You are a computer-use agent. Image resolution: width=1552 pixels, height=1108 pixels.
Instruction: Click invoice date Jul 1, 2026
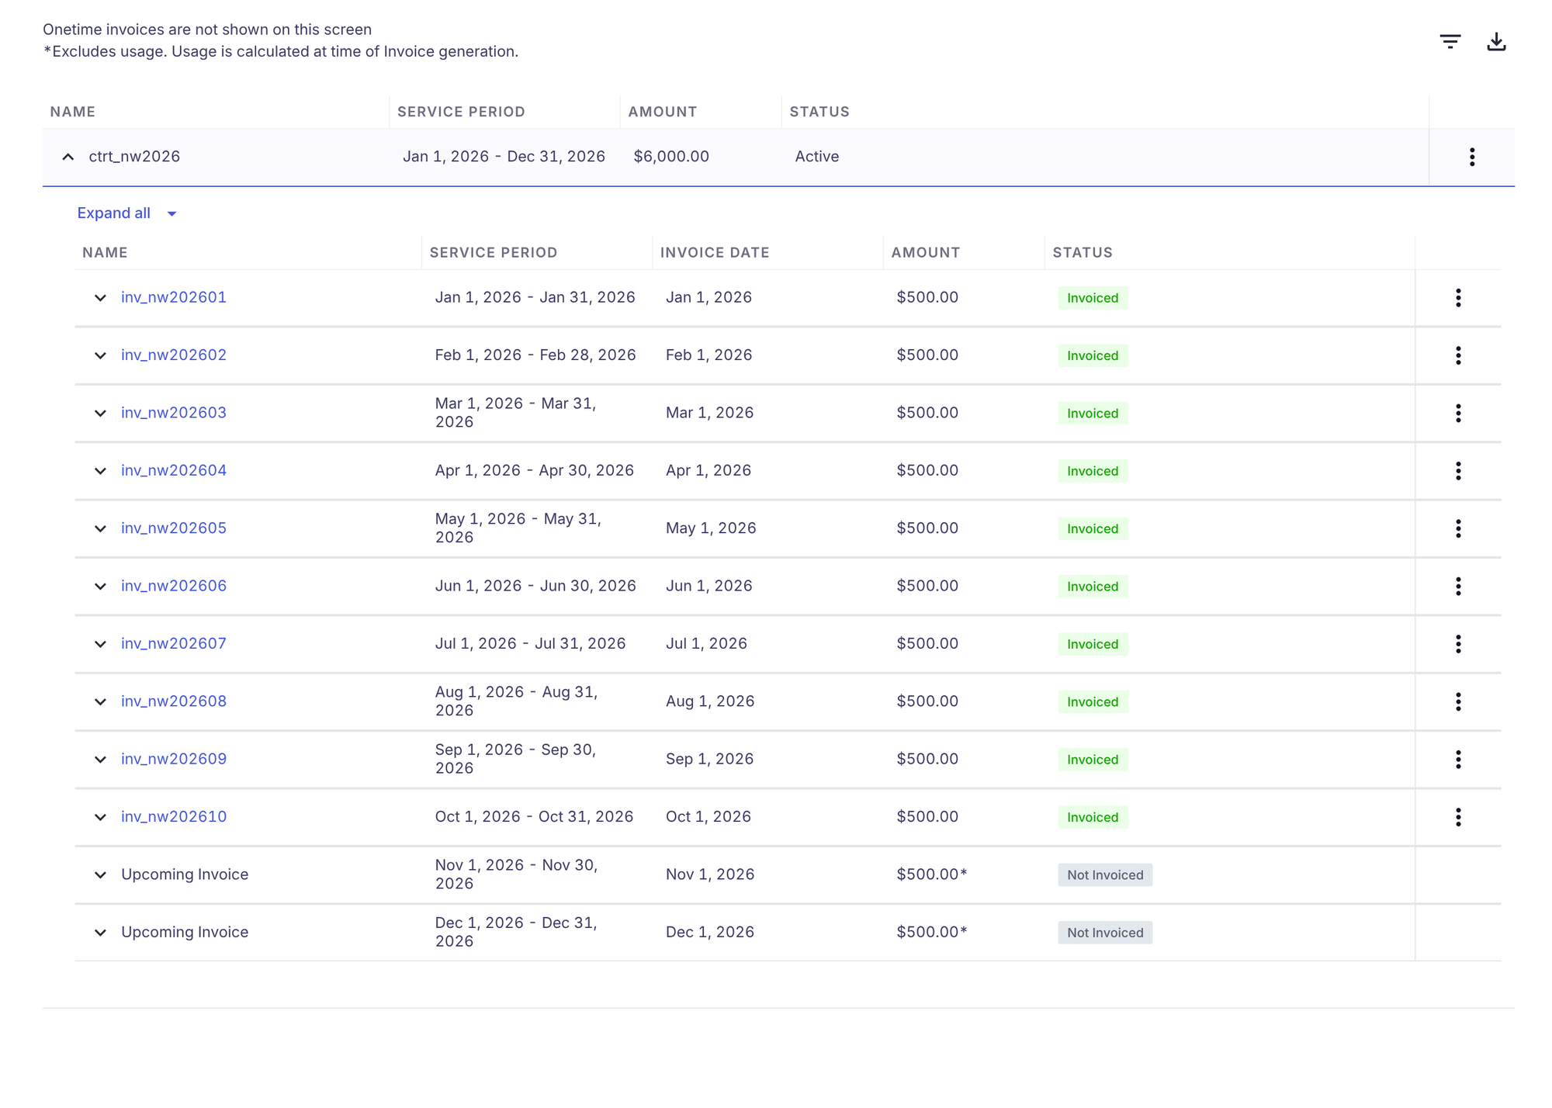pos(706,643)
